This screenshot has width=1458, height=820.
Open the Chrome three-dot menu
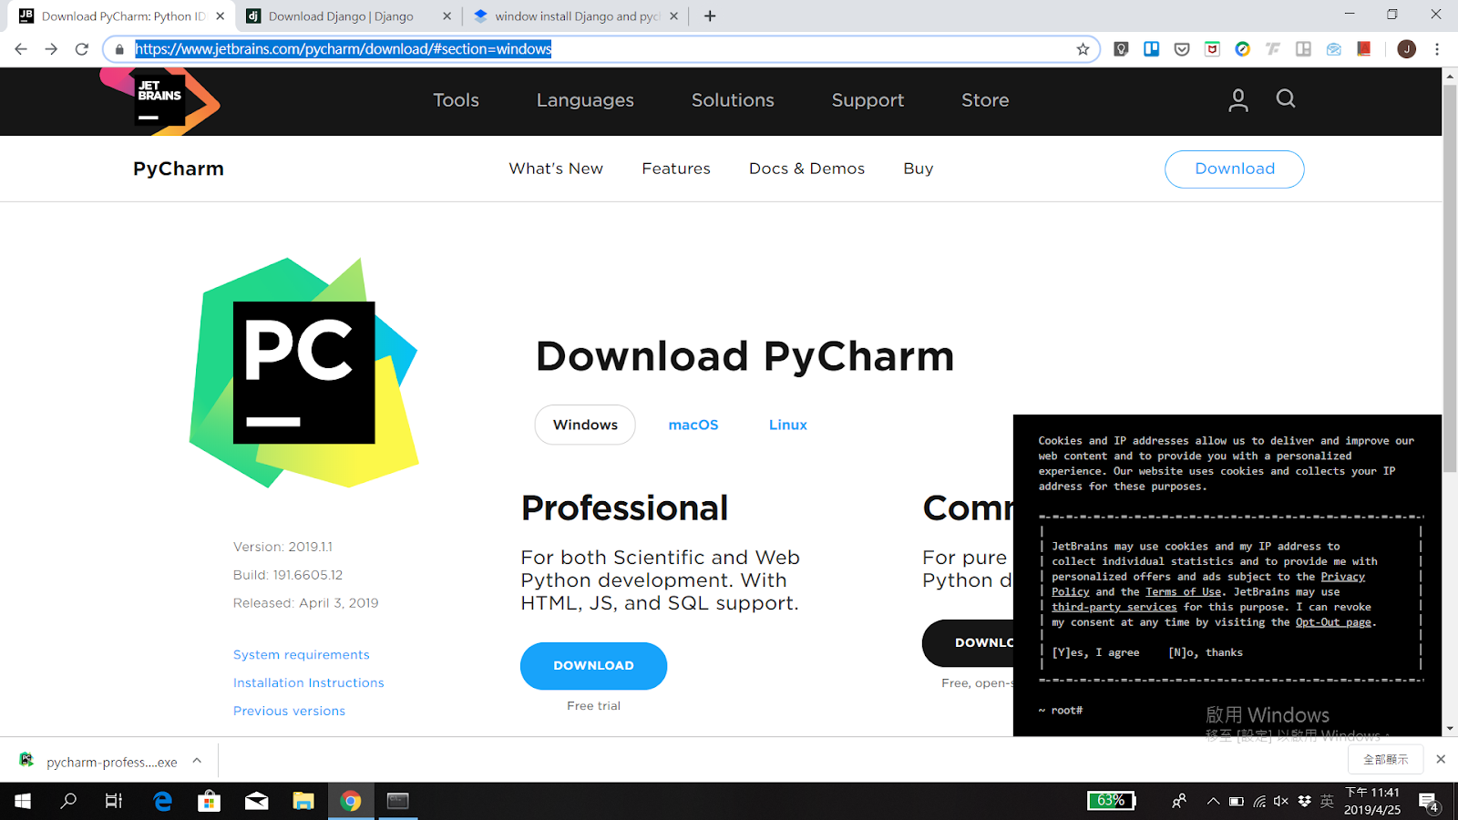click(x=1437, y=49)
